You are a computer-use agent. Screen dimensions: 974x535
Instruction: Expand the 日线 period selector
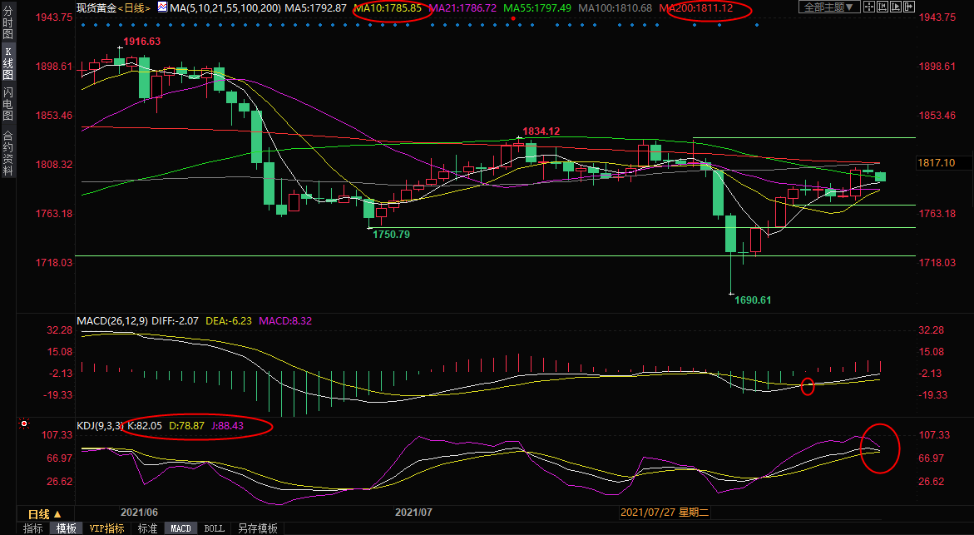point(45,514)
